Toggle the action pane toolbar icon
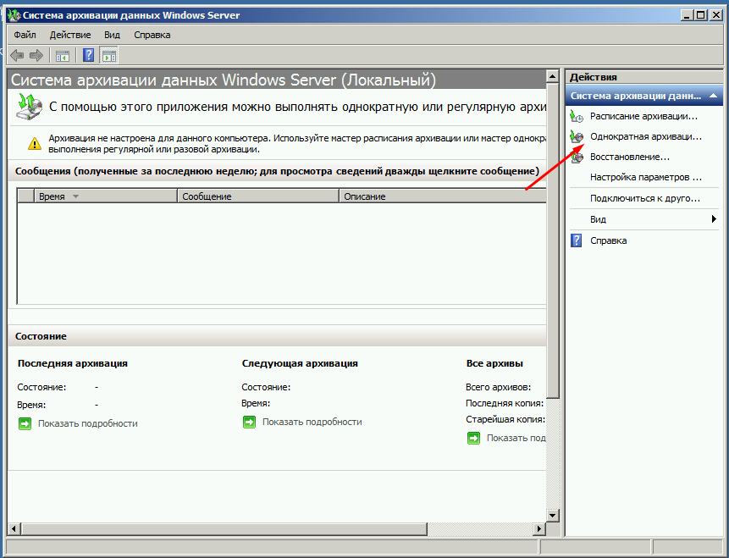729x558 pixels. [x=108, y=56]
